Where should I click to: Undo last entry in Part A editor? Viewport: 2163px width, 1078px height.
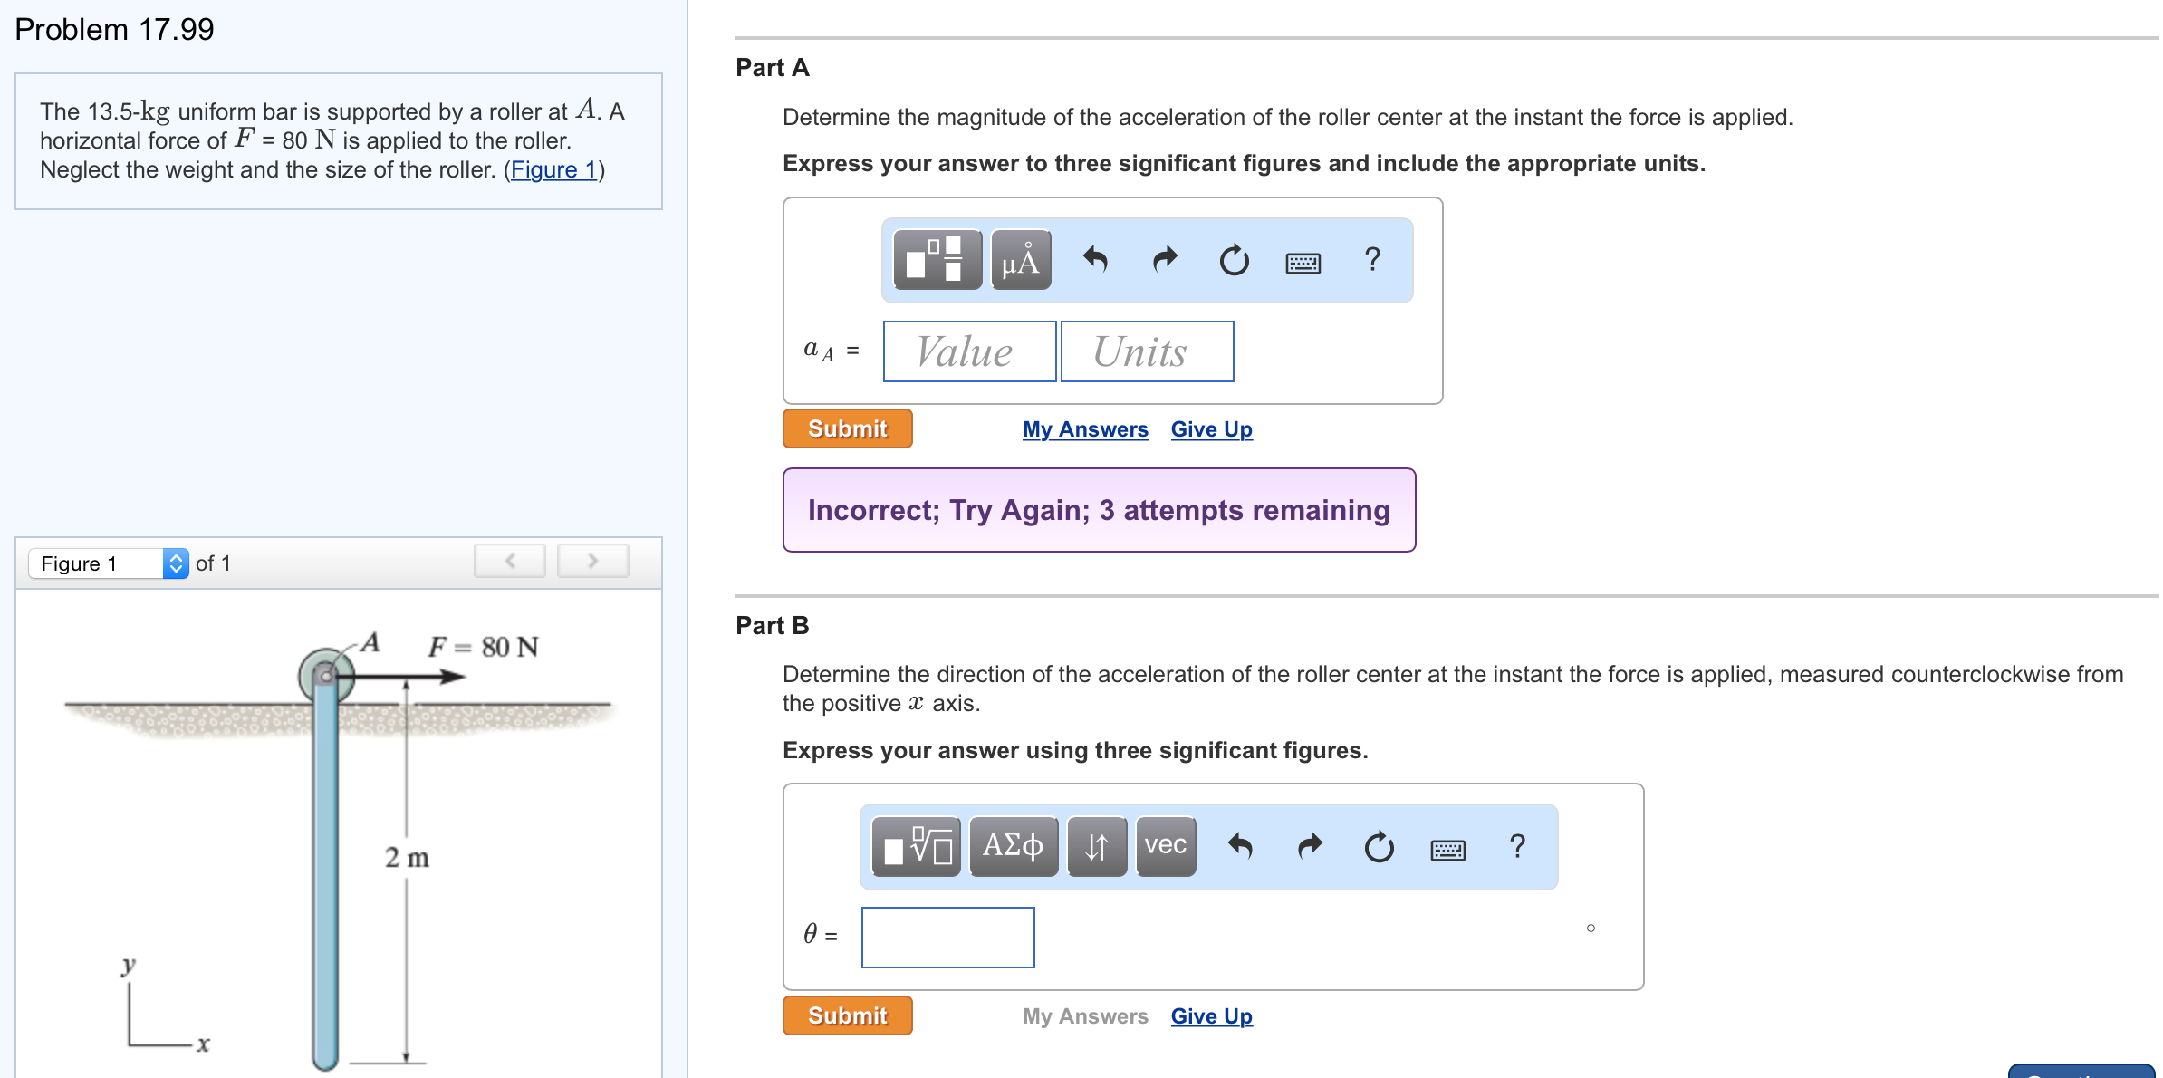1094,261
